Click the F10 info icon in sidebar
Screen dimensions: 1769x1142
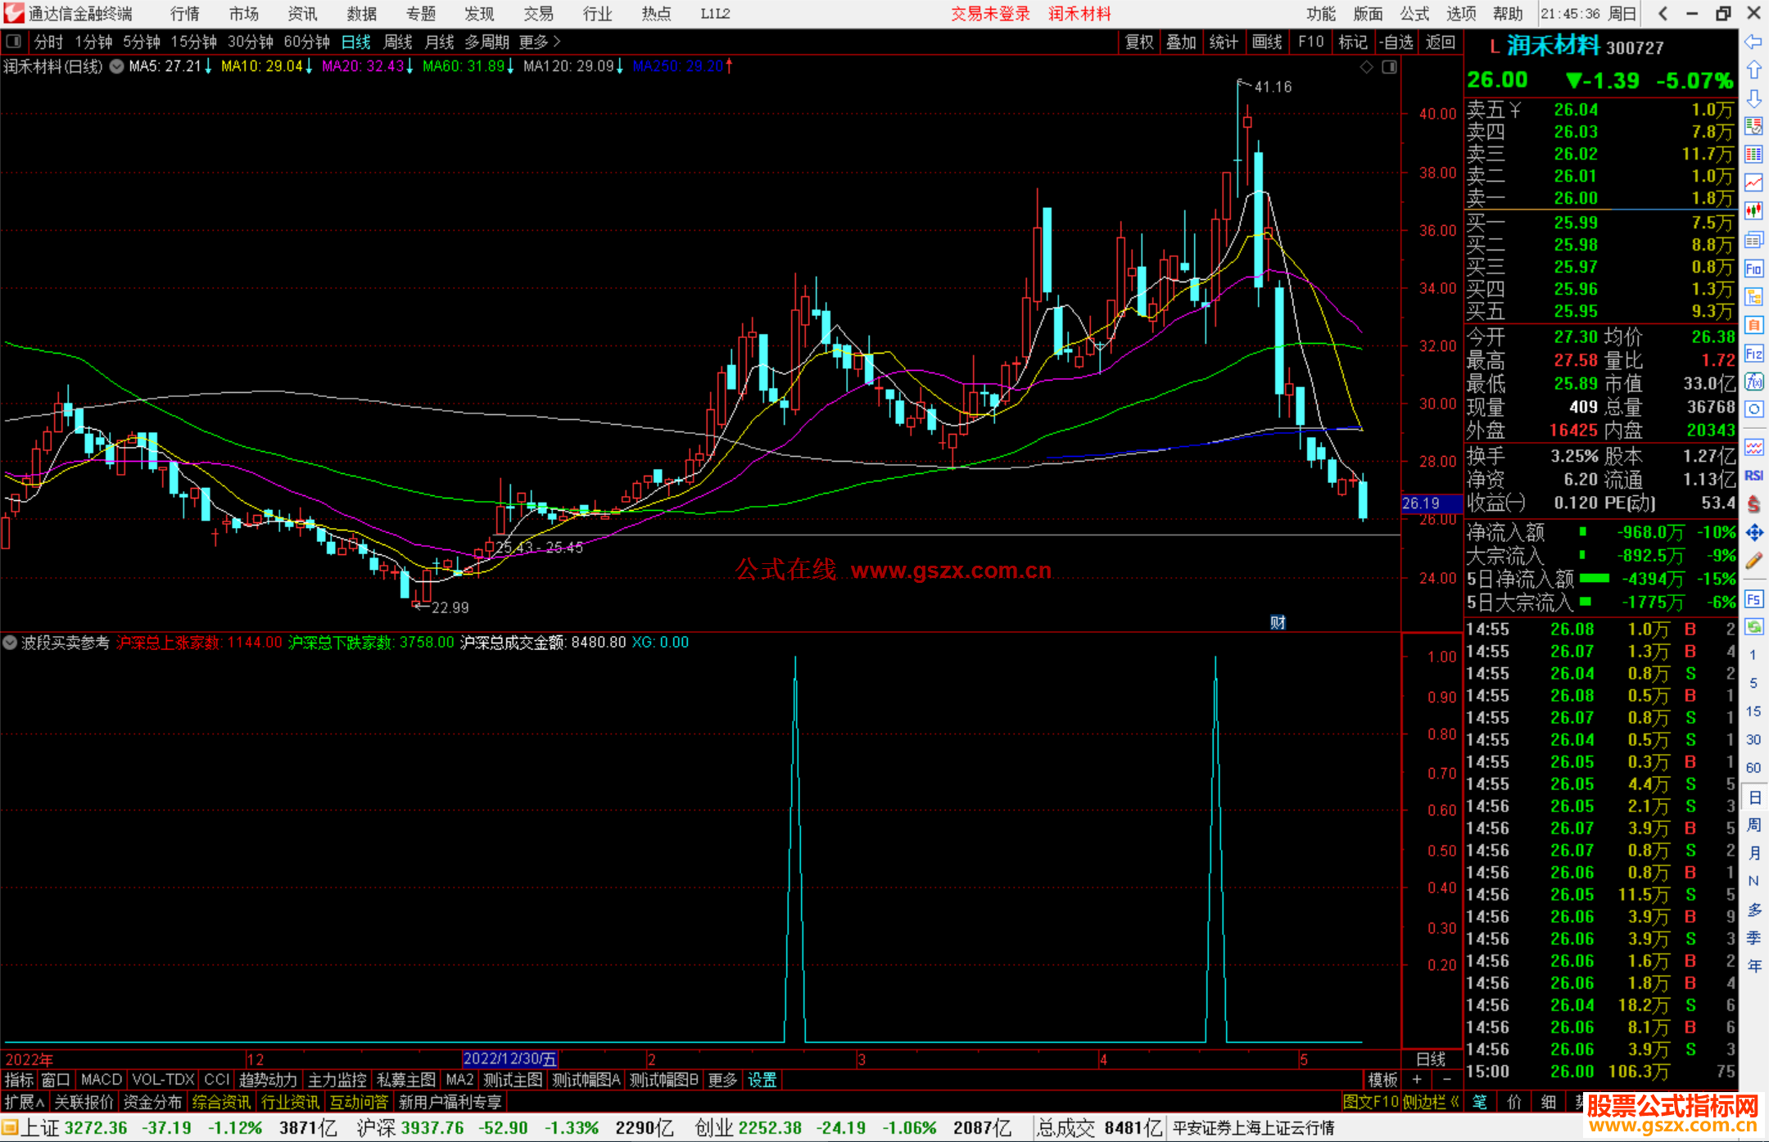[1753, 269]
